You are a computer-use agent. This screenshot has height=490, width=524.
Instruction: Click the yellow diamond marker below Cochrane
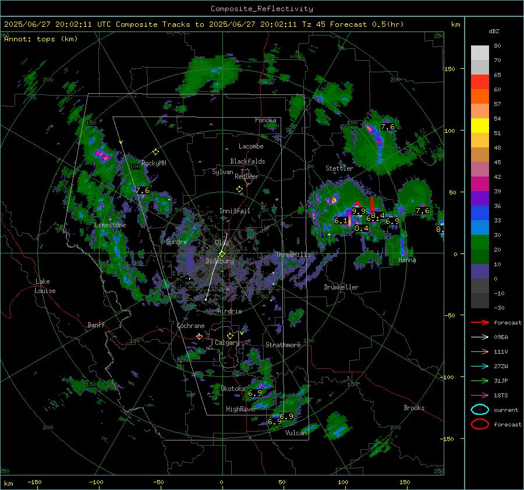[x=199, y=337]
